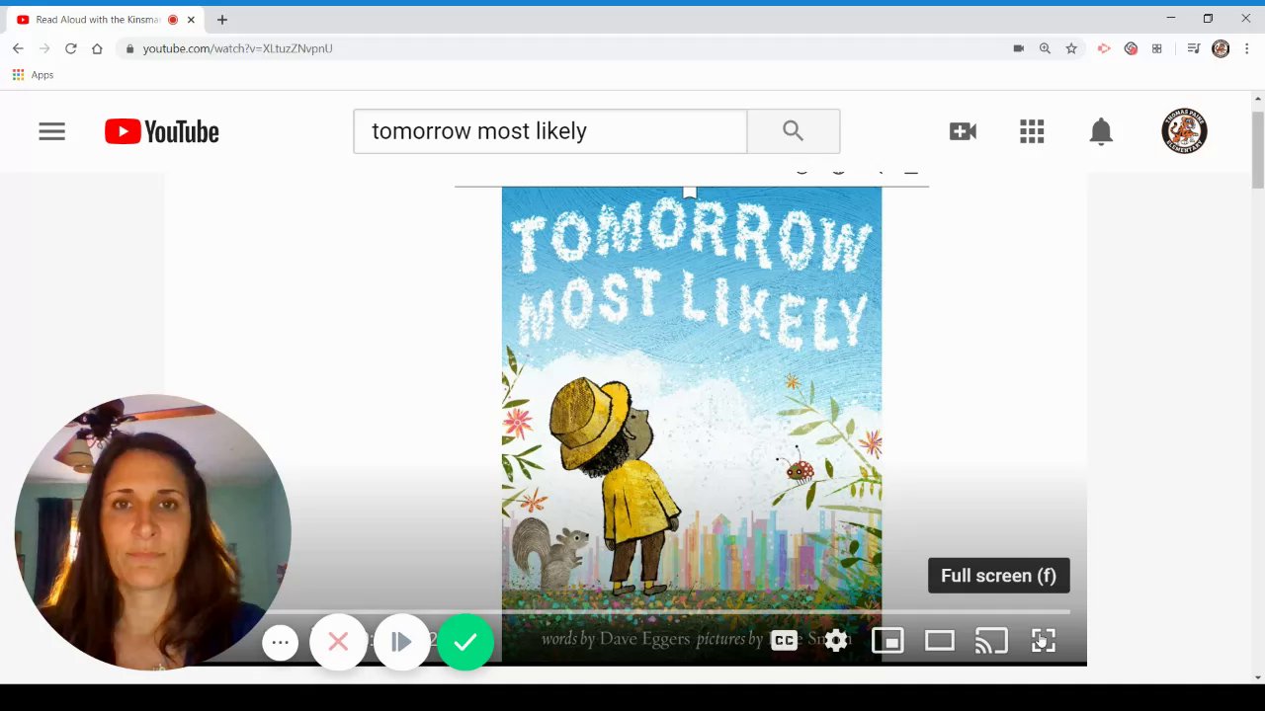Screen dimensions: 1265x711
Task: Reload the current page
Action: [x=71, y=48]
